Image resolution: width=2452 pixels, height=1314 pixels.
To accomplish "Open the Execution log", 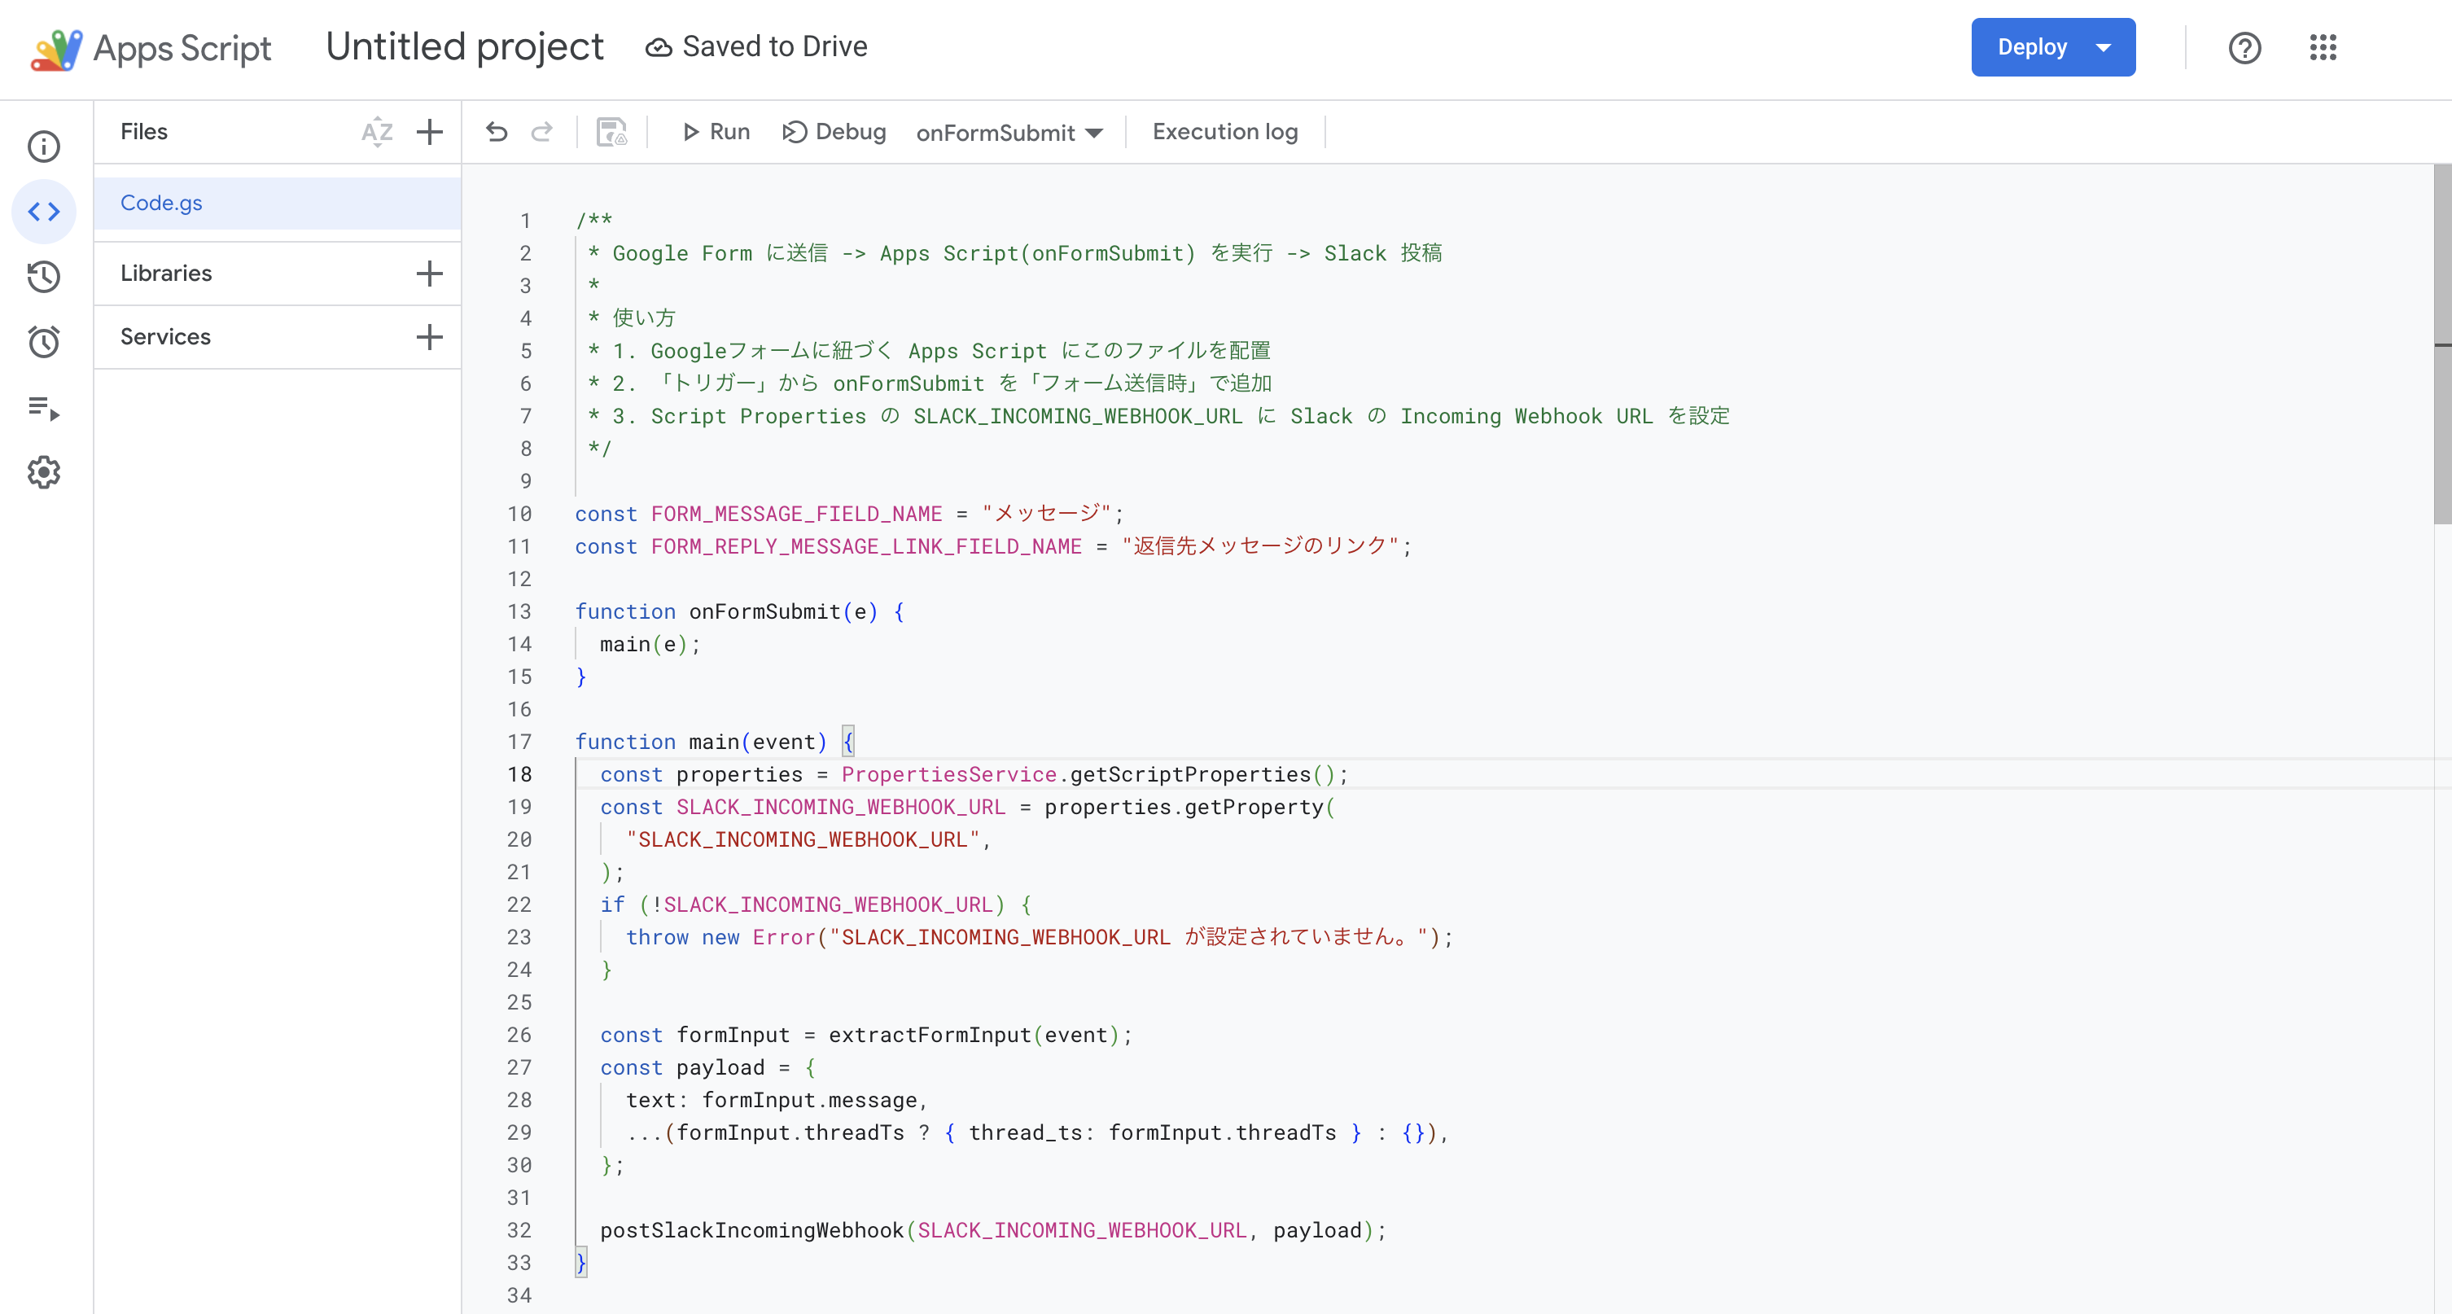I will (1225, 133).
